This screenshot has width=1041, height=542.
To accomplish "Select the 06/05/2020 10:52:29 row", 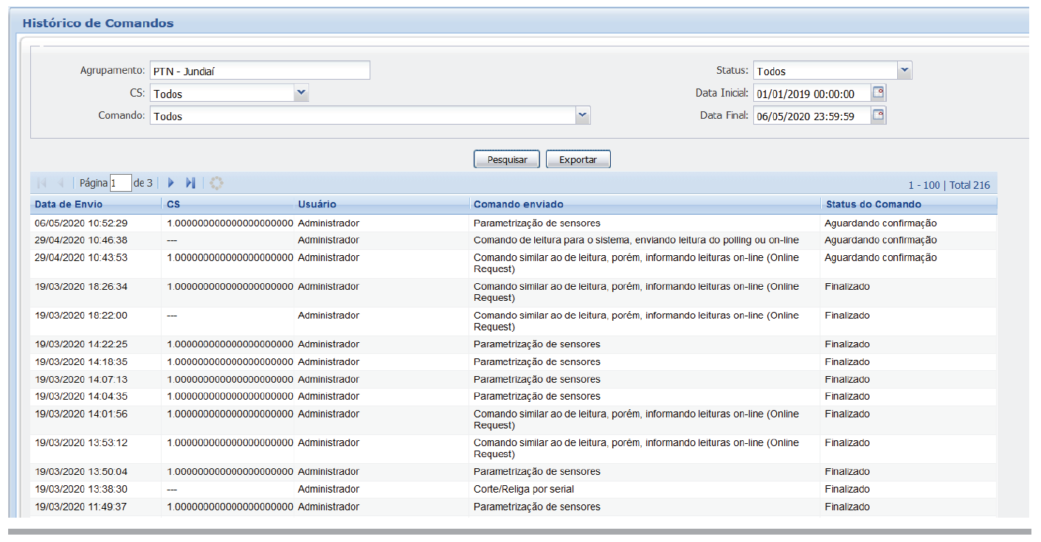I will pyautogui.click(x=82, y=223).
